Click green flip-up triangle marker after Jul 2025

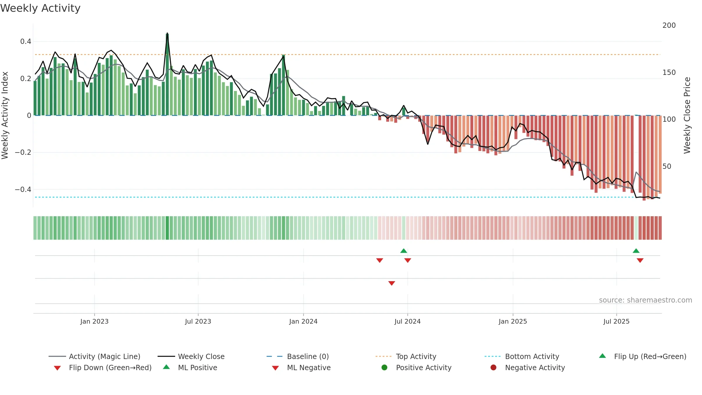coord(636,251)
